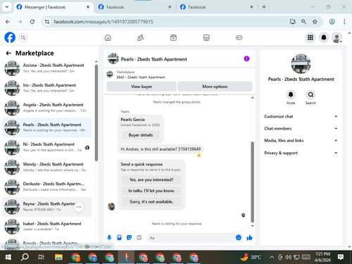The width and height of the screenshot is (352, 264).
Task: Show hidden system tray icons
Action: (272, 257)
